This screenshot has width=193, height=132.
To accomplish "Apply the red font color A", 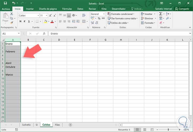I will (52, 21).
